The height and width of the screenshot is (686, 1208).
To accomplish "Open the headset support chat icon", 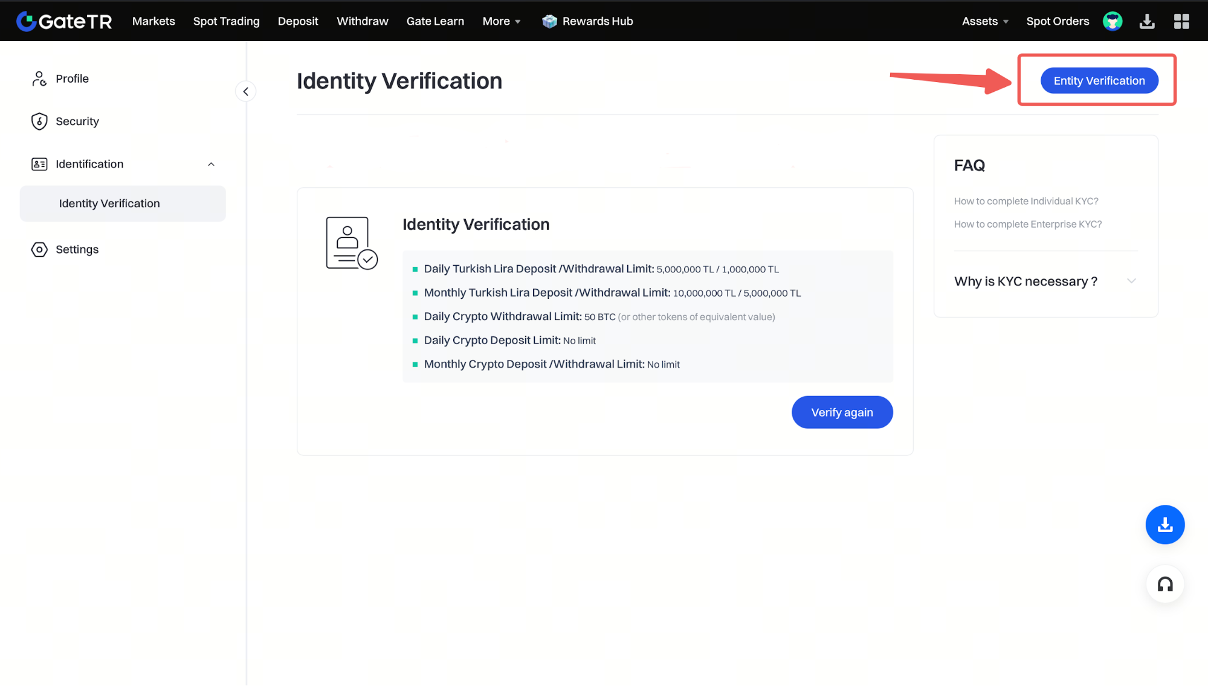I will (1164, 584).
